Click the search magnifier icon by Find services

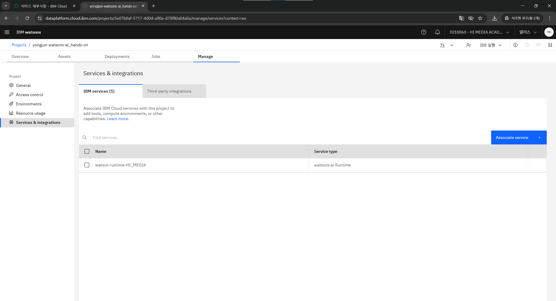85,137
